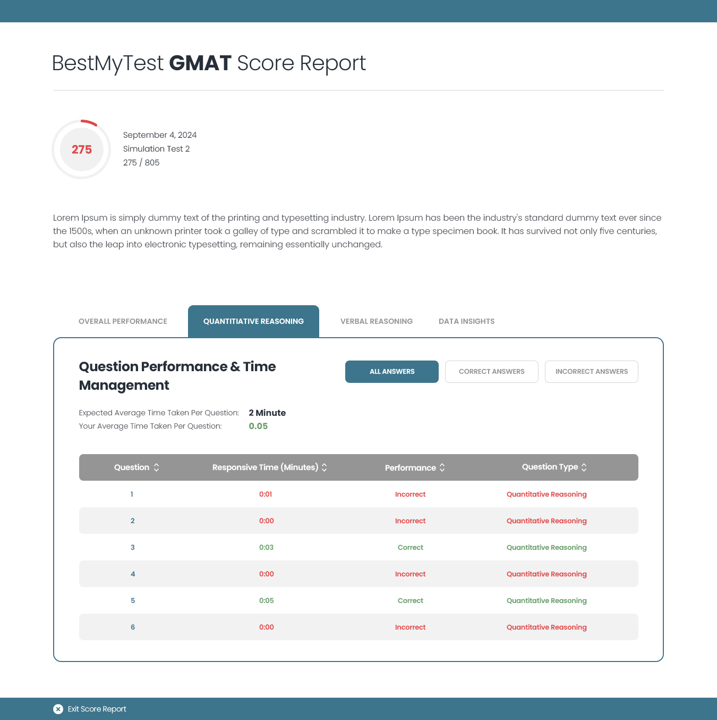
Task: Click Your Average Time Taken Per Question label
Action: [150, 426]
